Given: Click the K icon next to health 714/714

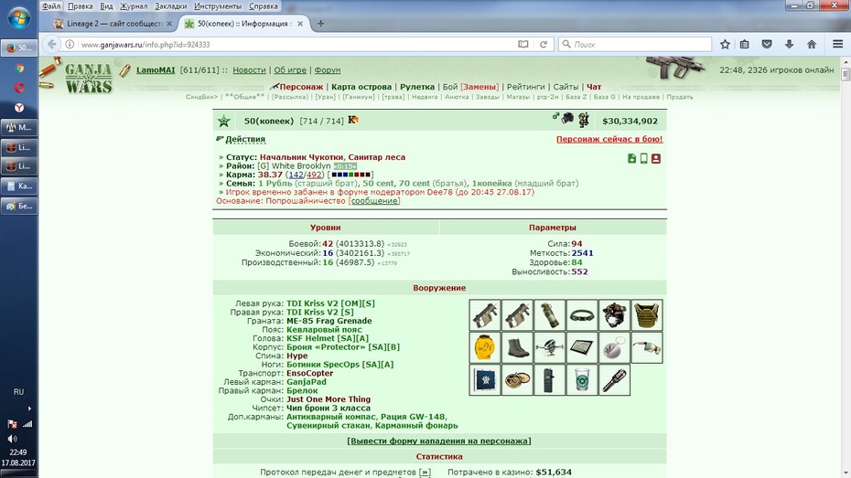Looking at the screenshot, I should [x=353, y=120].
